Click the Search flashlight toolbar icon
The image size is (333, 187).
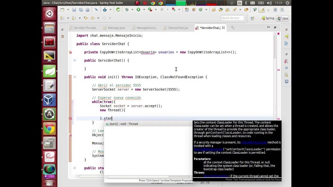pos(234,10)
